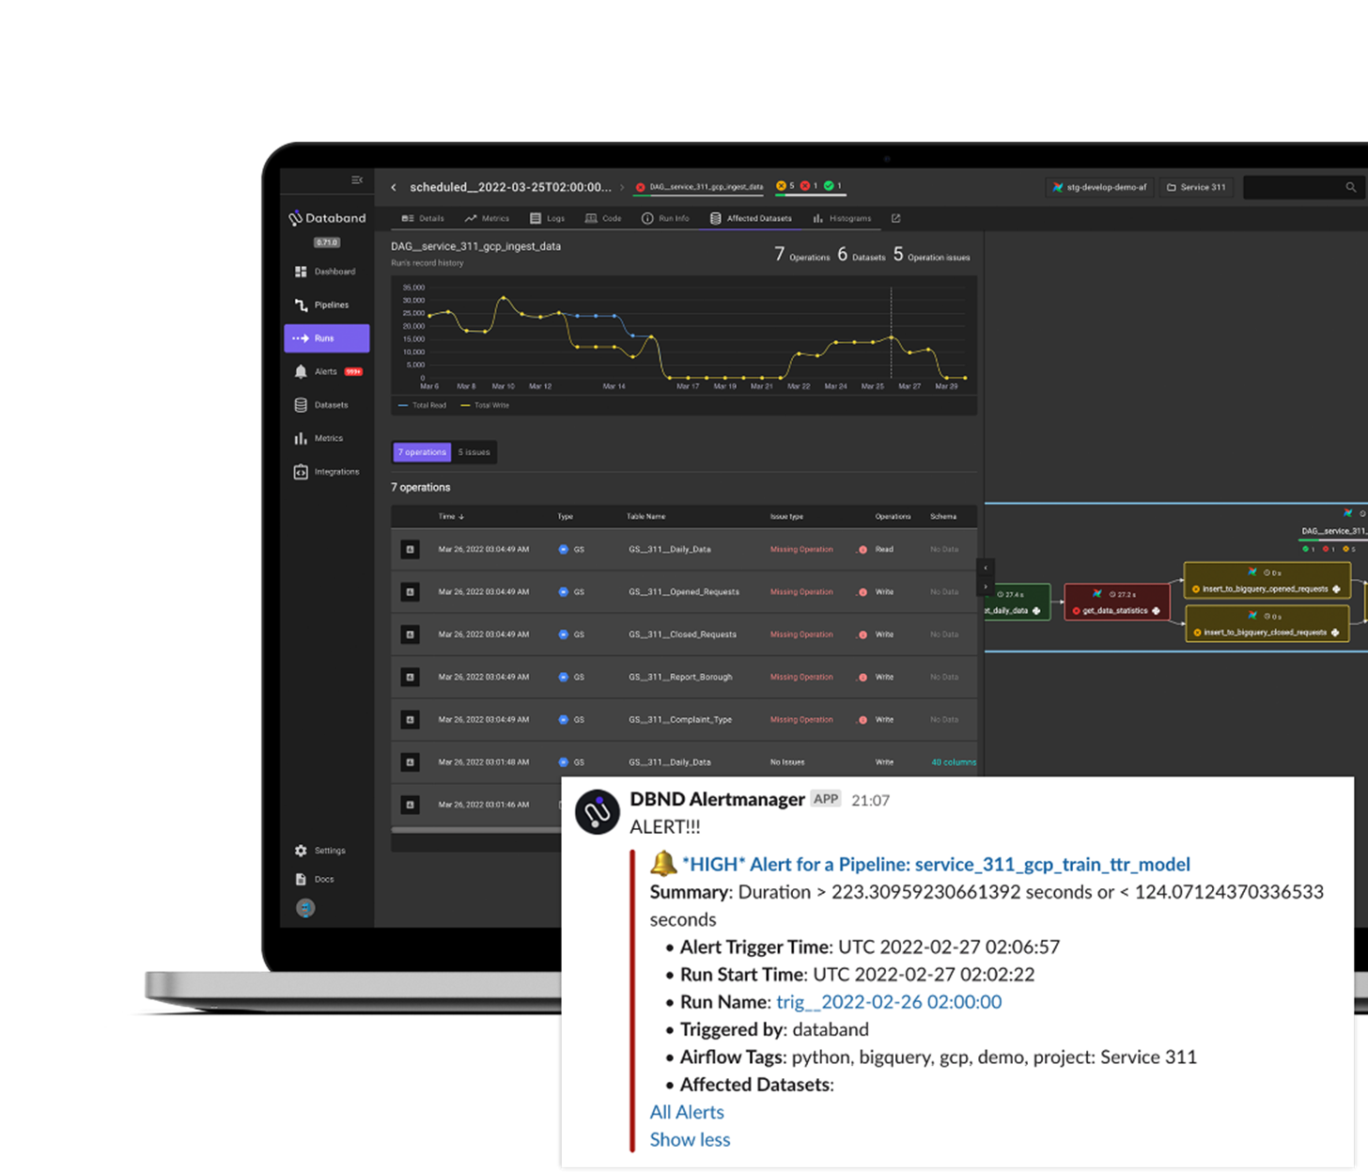Expand graph panel with right chevron
The image size is (1368, 1174).
986,587
